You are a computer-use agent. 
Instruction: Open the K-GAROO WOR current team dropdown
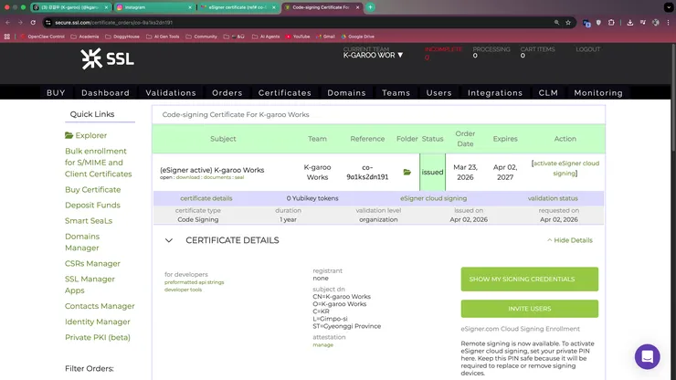[x=373, y=55]
